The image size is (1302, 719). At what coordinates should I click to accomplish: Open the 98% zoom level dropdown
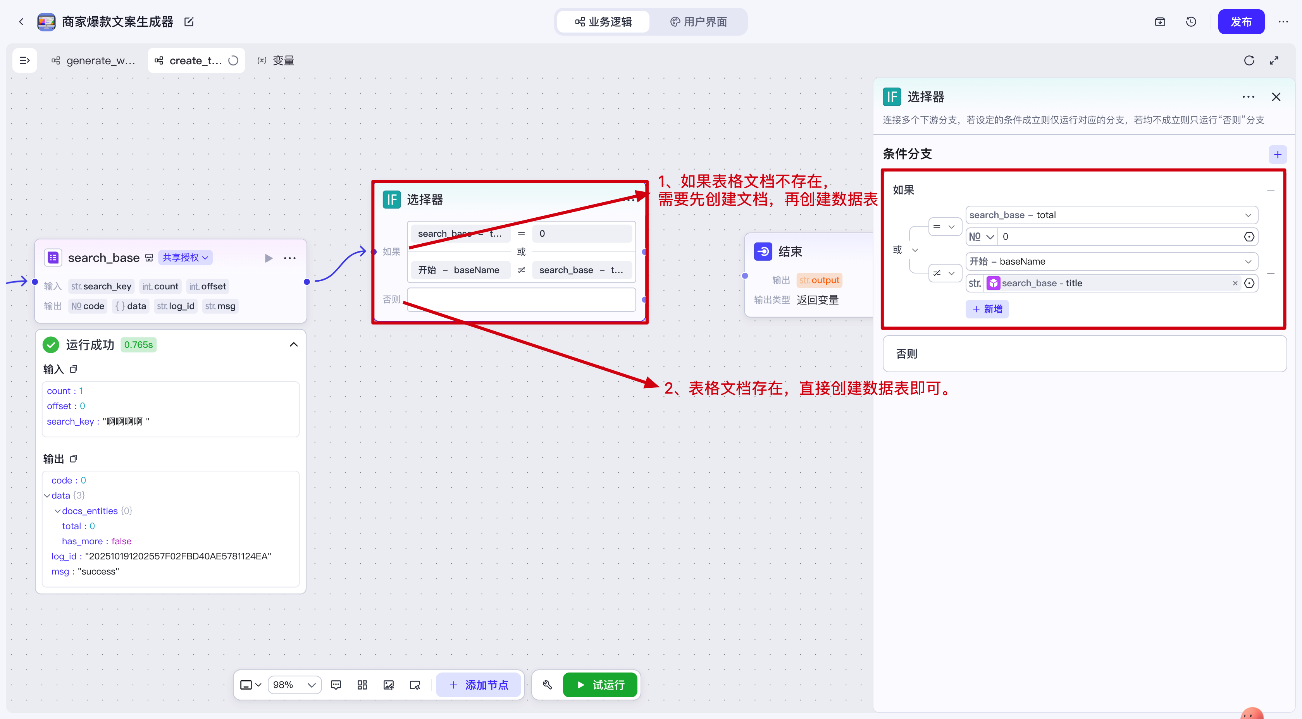point(294,685)
